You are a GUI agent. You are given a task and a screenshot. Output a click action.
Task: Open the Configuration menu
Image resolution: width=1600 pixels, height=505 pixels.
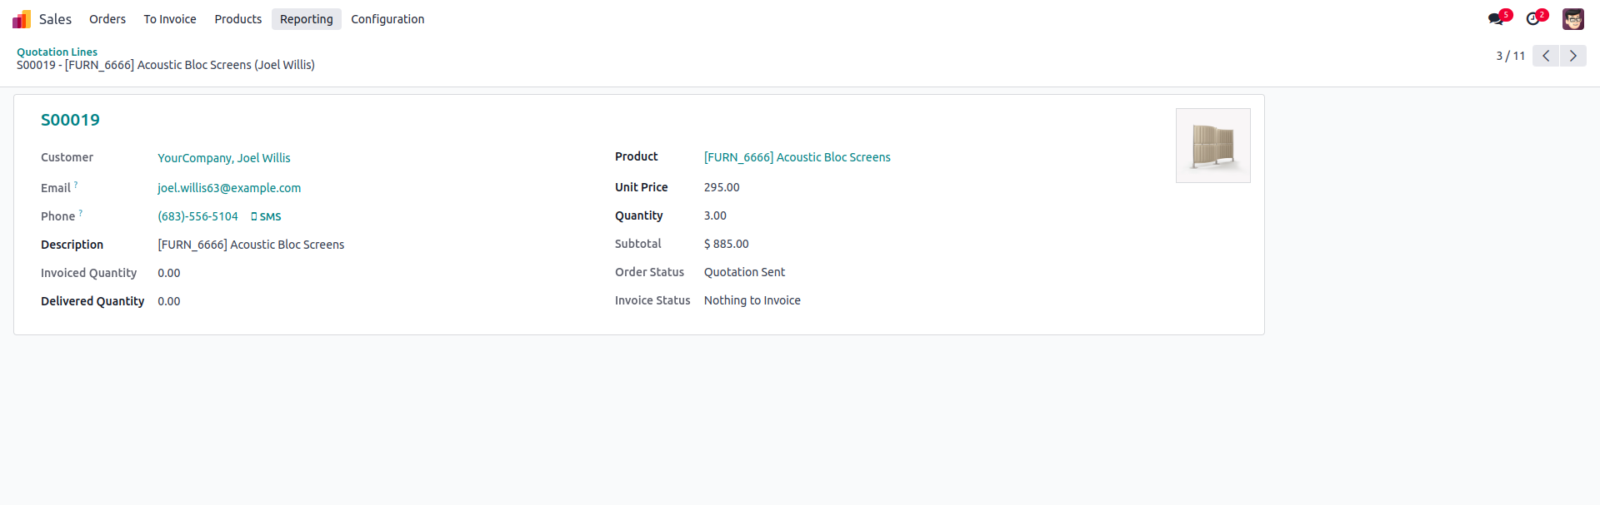(x=387, y=19)
